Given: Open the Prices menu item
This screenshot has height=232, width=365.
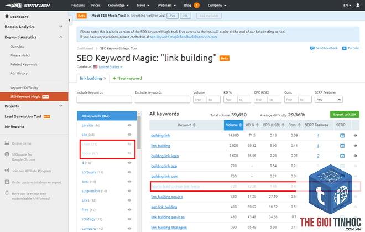Looking at the screenshot, I should click(x=96, y=5).
